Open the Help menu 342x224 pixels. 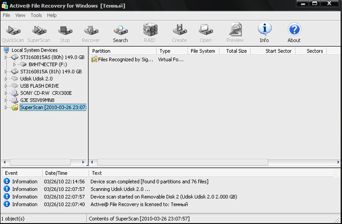(52, 15)
